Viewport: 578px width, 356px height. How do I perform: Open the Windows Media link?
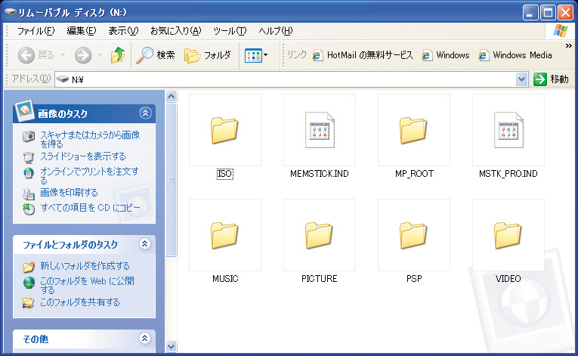(x=515, y=55)
